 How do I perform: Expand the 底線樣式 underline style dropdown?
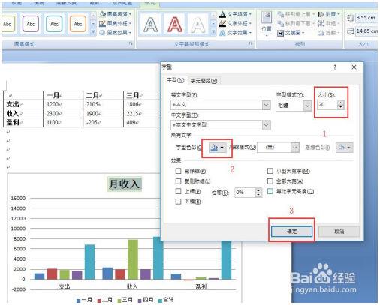[x=295, y=148]
